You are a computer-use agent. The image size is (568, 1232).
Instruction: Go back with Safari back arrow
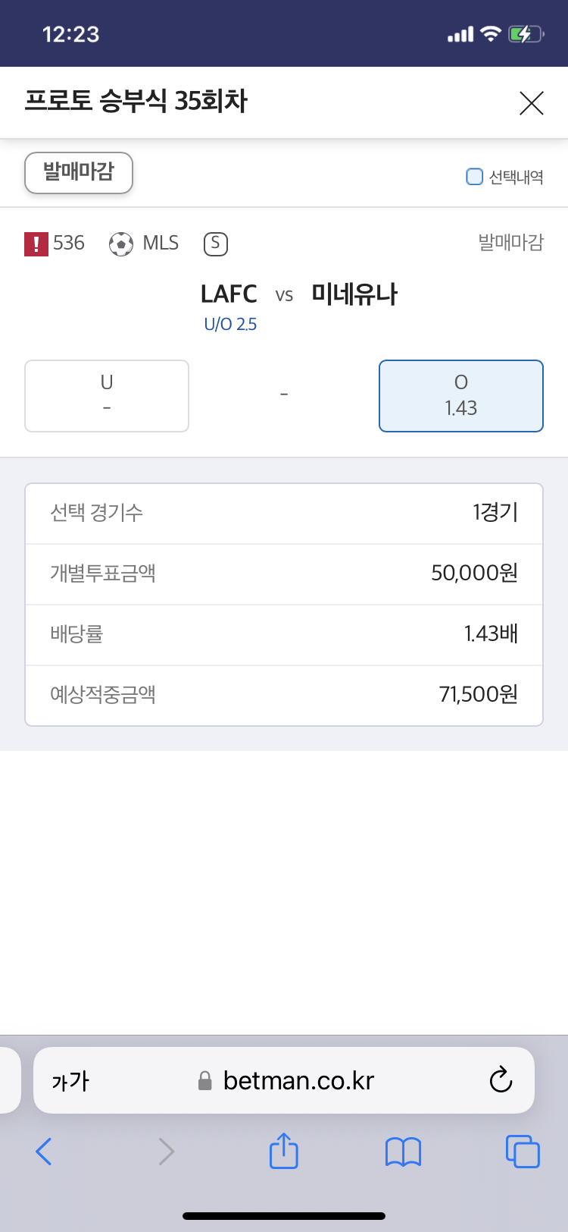click(x=44, y=1152)
